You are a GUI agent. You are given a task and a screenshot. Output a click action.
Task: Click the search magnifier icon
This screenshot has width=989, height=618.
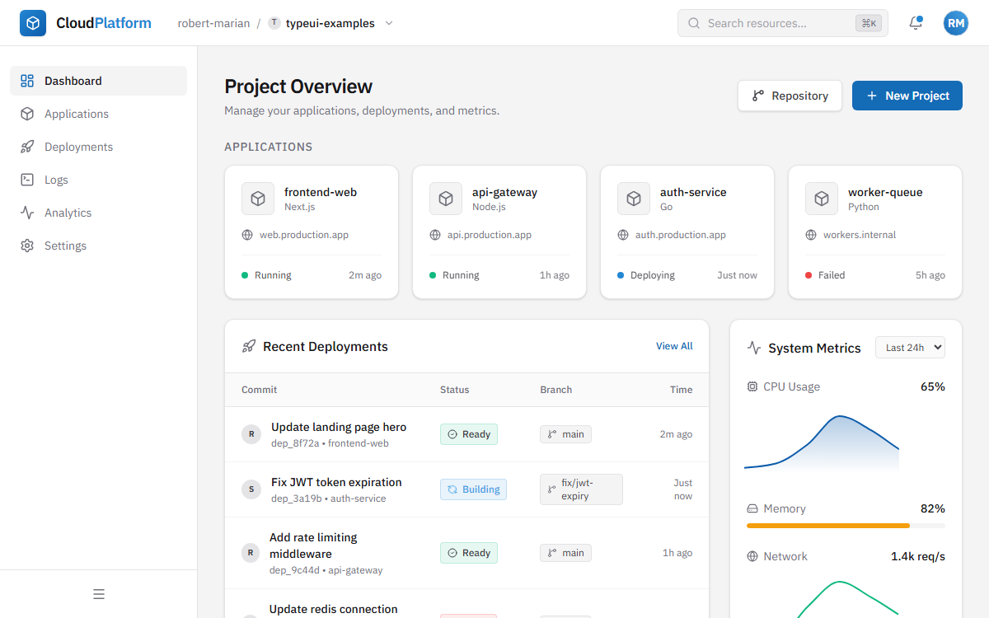(x=694, y=23)
